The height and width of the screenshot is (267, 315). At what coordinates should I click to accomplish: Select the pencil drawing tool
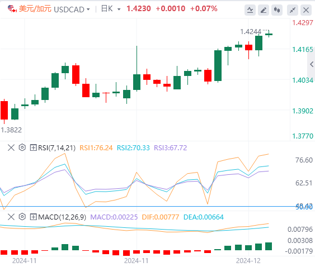264,10
